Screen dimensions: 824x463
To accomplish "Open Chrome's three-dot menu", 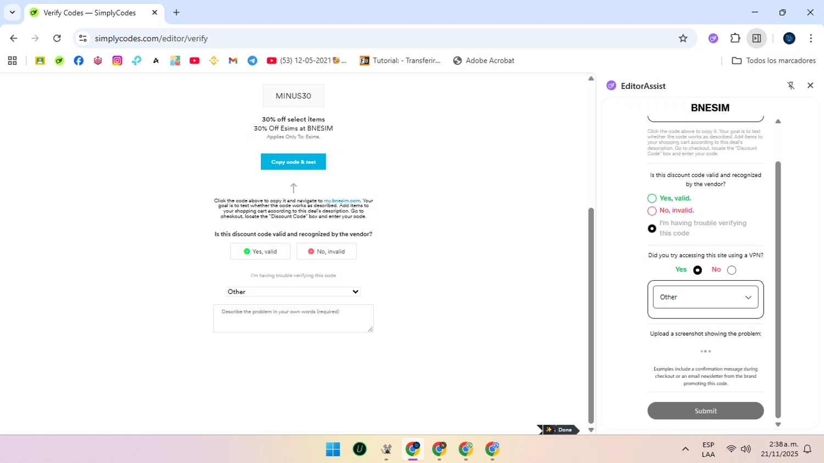I will (x=811, y=38).
